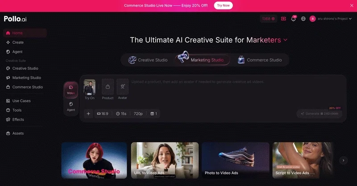
Task: Open the 15s duration selector
Action: click(x=121, y=114)
